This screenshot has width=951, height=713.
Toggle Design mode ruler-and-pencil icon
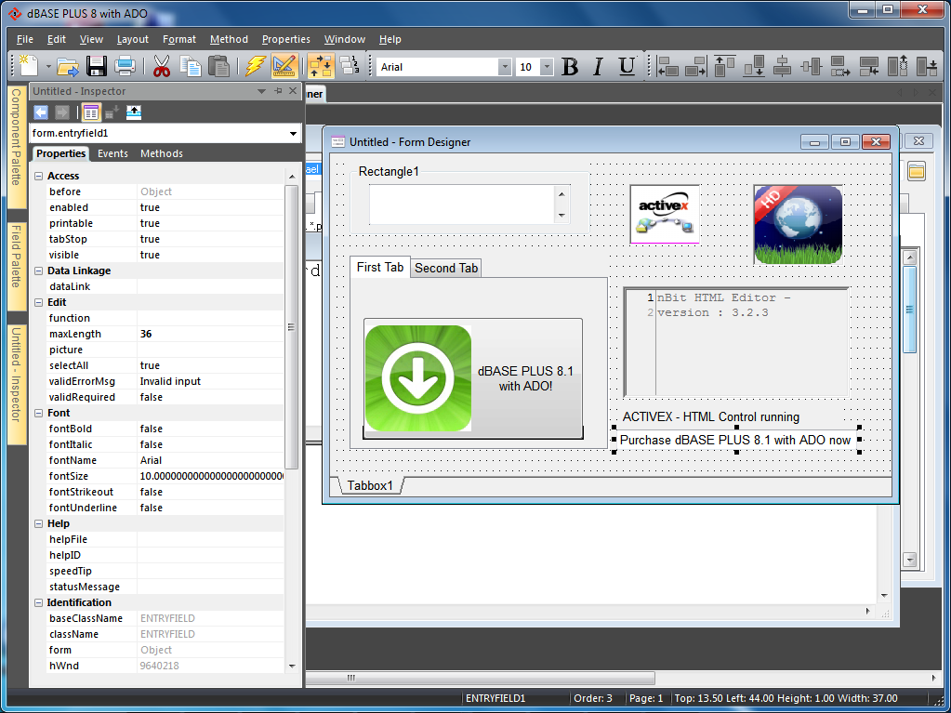(284, 66)
